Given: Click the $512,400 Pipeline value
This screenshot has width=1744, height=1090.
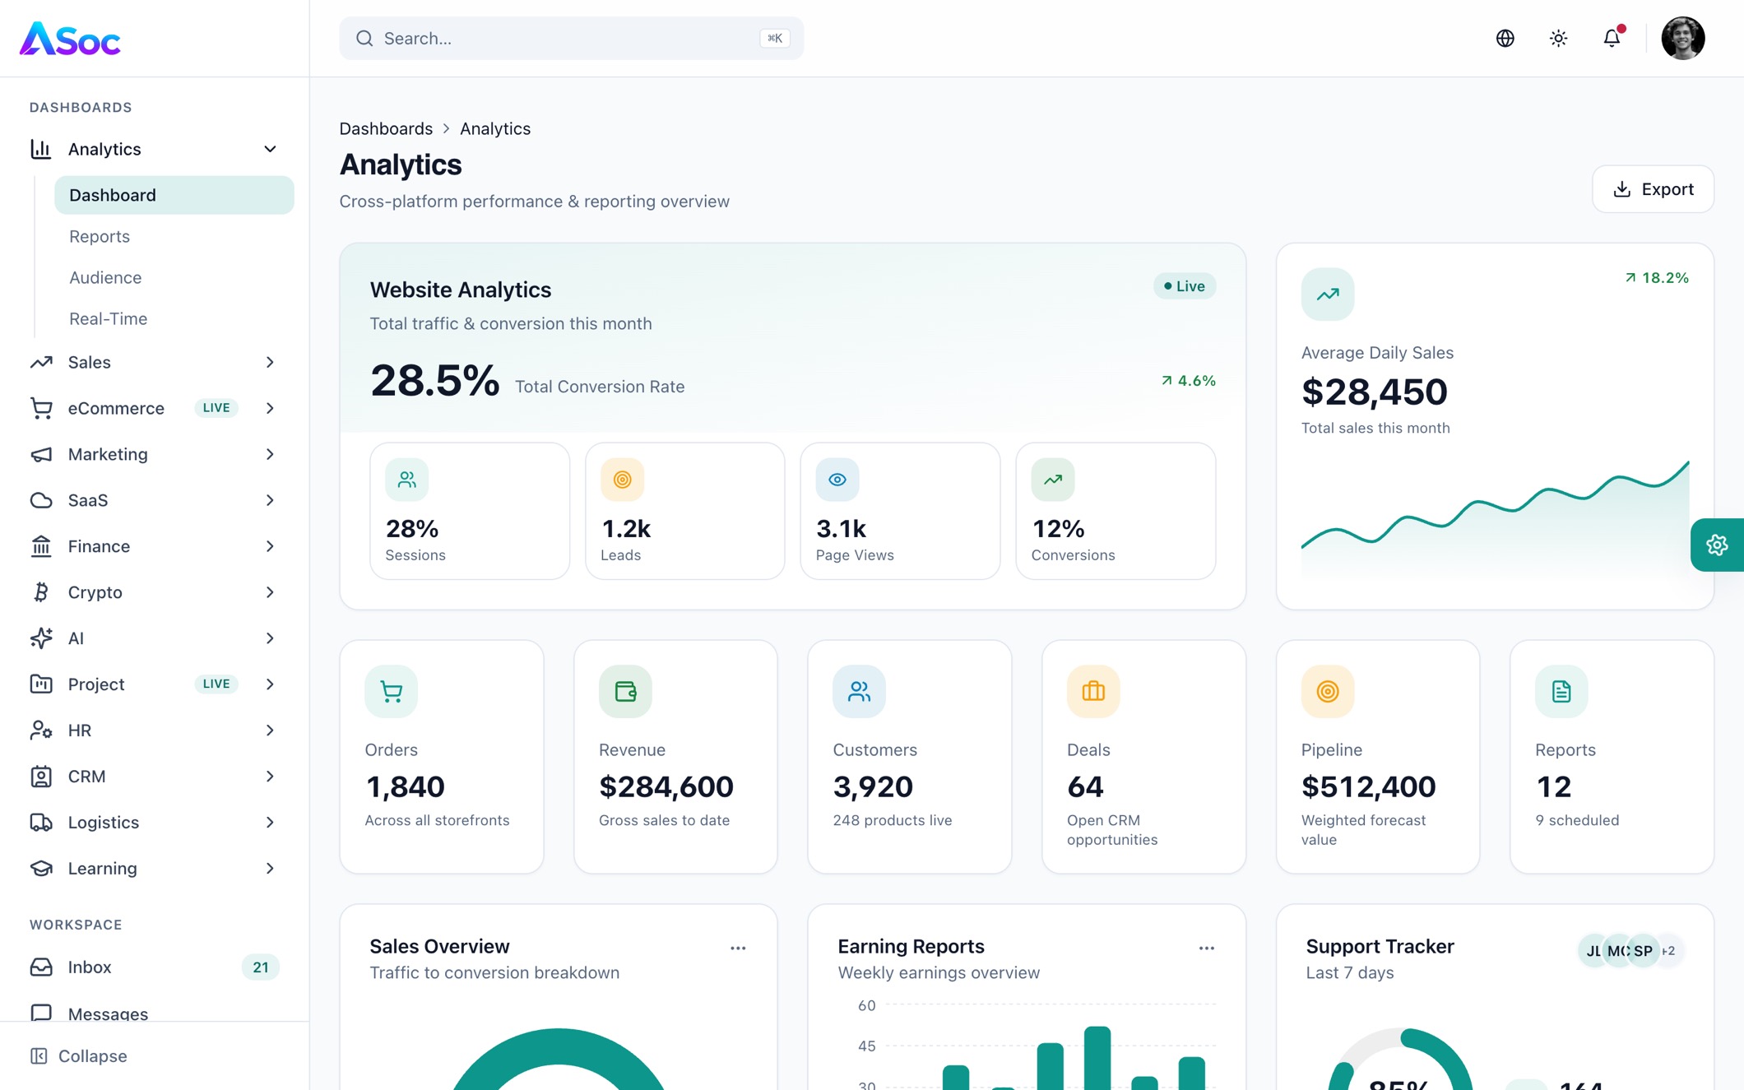Looking at the screenshot, I should point(1368,787).
